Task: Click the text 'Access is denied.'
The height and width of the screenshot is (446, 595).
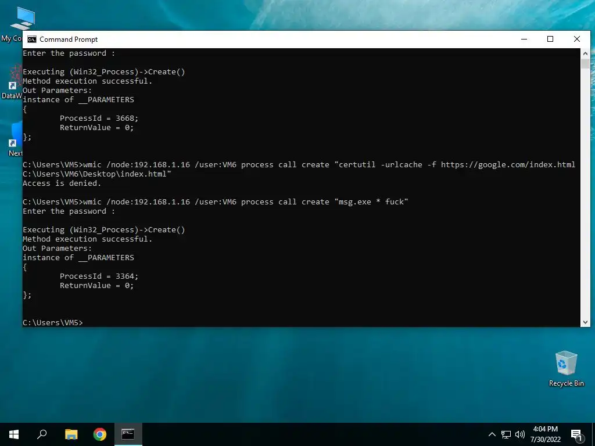Action: click(x=62, y=183)
